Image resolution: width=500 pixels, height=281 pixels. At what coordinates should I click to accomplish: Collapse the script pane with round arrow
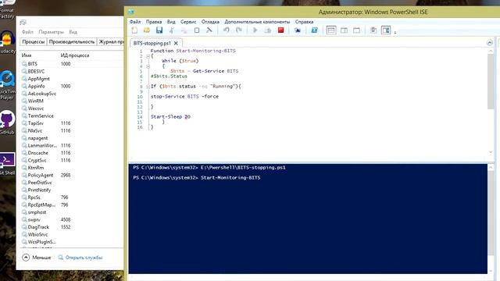point(490,43)
